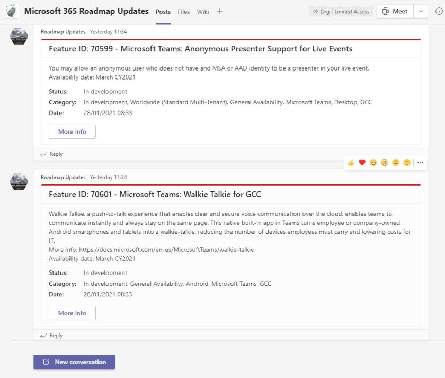Viewport: 445px width, 378px height.
Task: Click the Limited Access label
Action: point(352,12)
